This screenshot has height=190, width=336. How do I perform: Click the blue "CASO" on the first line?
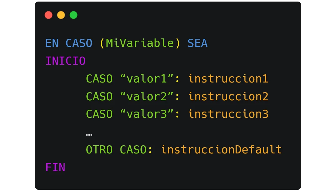(x=79, y=43)
